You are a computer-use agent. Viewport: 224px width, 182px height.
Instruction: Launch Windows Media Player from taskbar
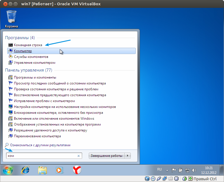[x=59, y=170]
